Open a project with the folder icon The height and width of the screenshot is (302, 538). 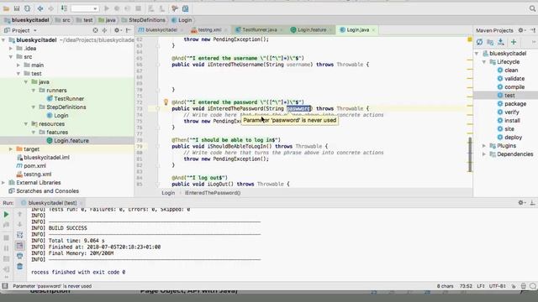click(x=6, y=8)
